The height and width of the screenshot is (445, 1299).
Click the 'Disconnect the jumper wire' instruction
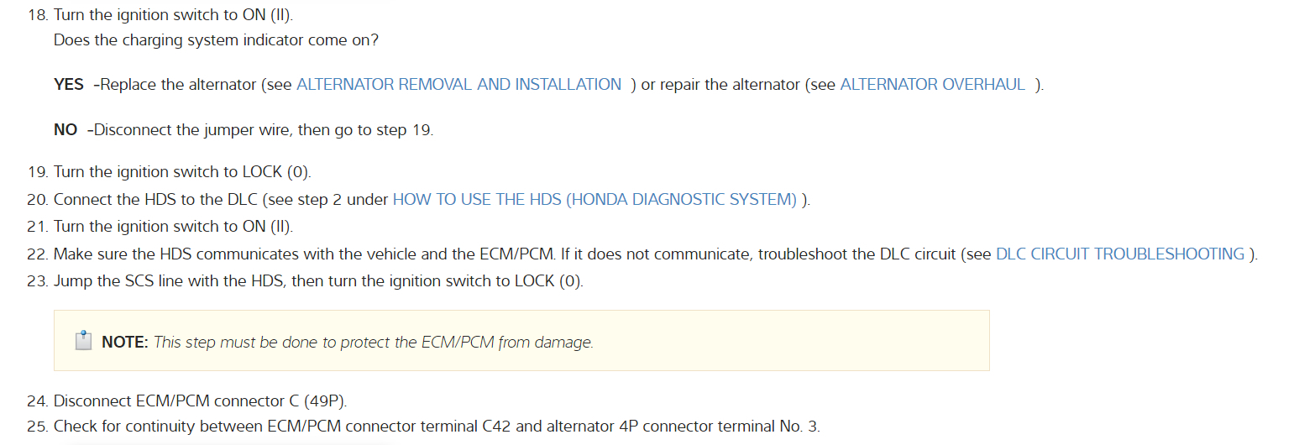click(x=265, y=130)
